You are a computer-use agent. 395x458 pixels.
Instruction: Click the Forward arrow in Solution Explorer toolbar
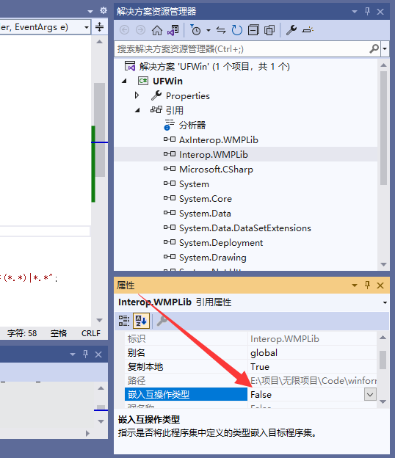[x=140, y=30]
